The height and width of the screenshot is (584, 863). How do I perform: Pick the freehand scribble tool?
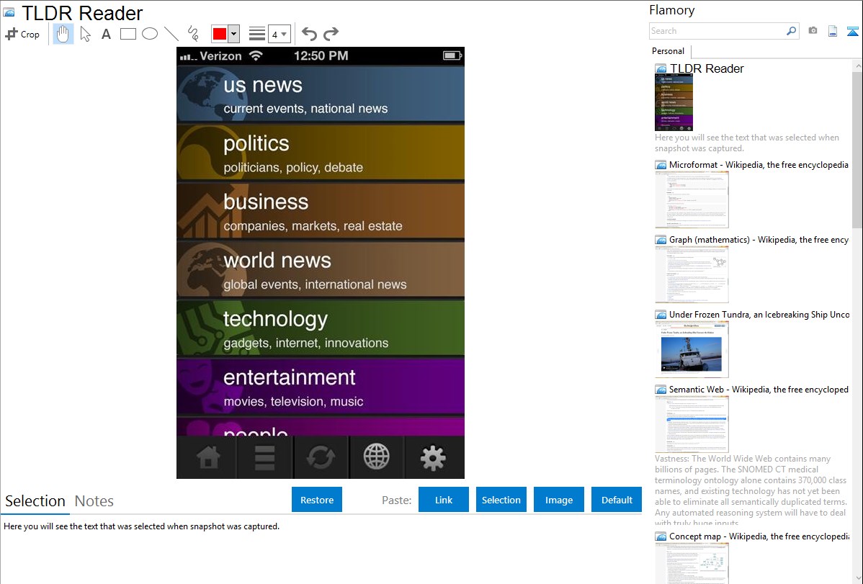193,34
